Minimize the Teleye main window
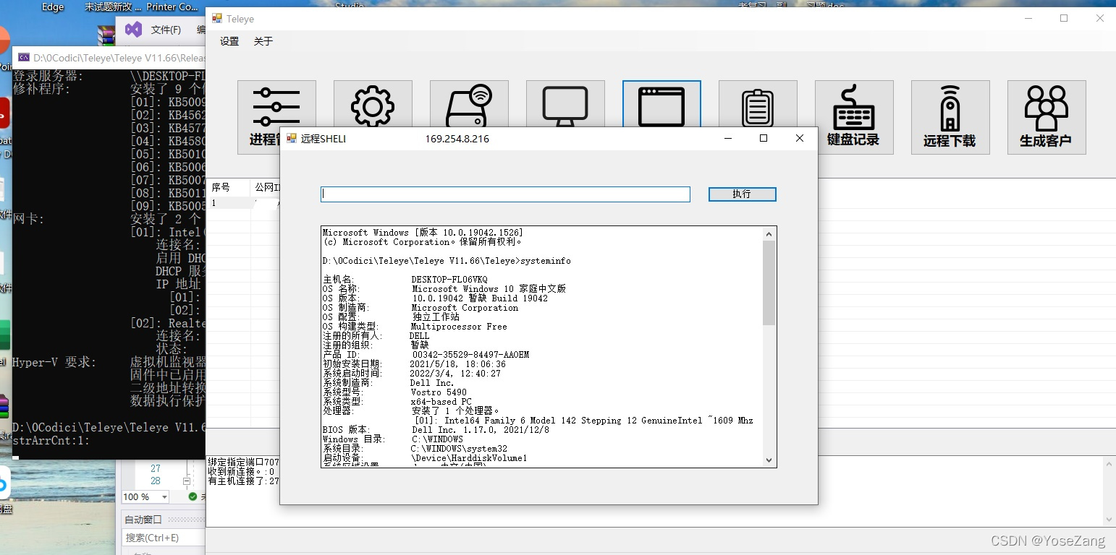This screenshot has width=1116, height=555. (x=1028, y=19)
